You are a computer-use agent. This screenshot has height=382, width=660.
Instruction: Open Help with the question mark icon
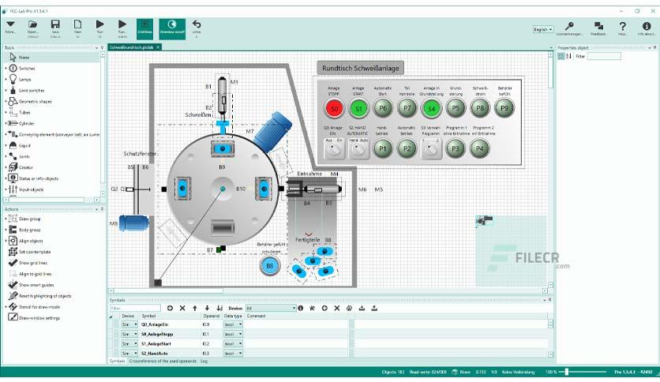pyautogui.click(x=623, y=26)
